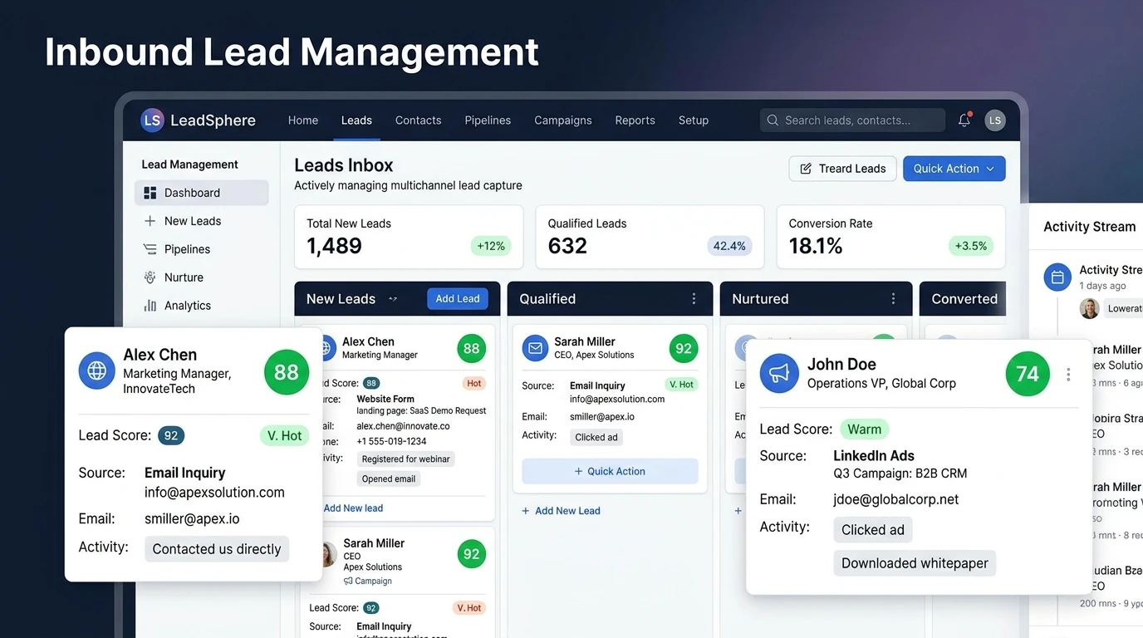Screen dimensions: 1143x638
Task: Click the green 74 score badge
Action: point(1028,374)
